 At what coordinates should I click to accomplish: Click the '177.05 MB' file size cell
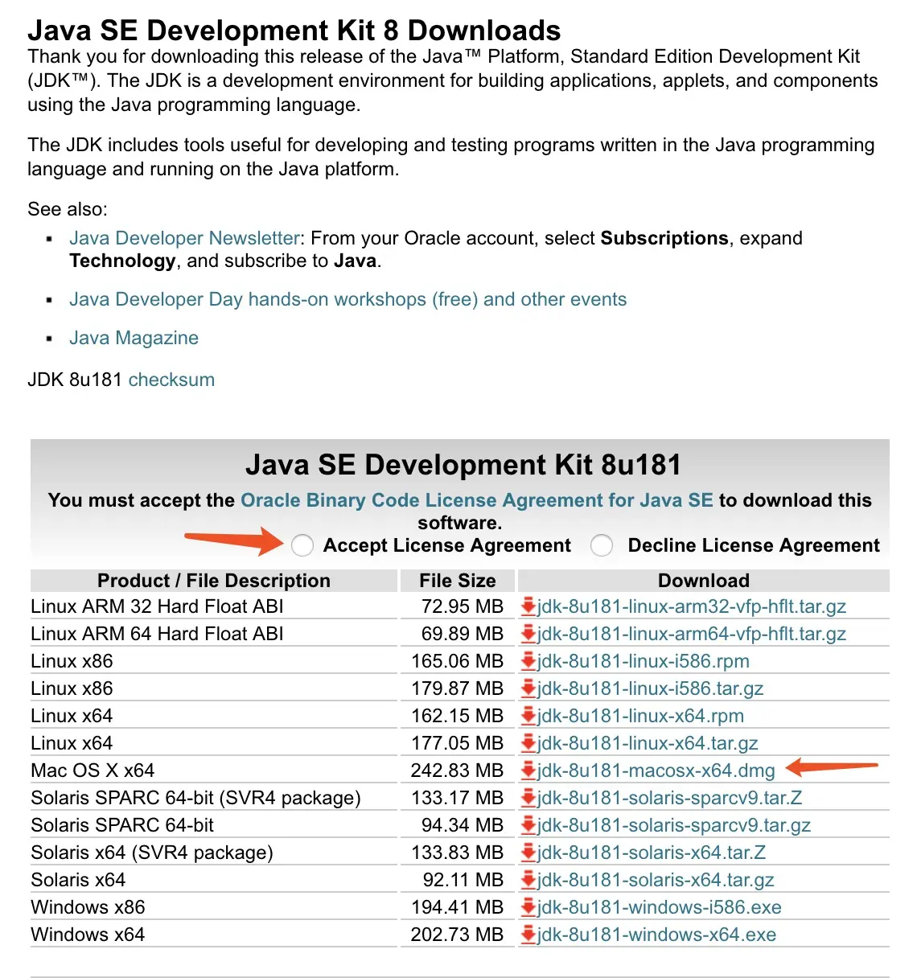(457, 743)
